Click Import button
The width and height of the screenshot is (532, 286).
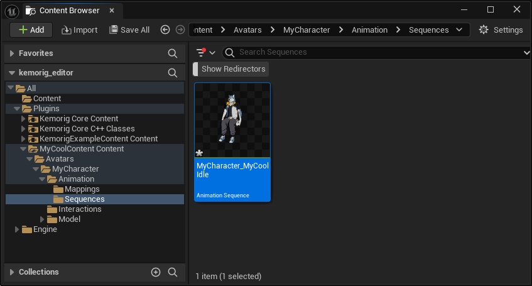coord(79,30)
